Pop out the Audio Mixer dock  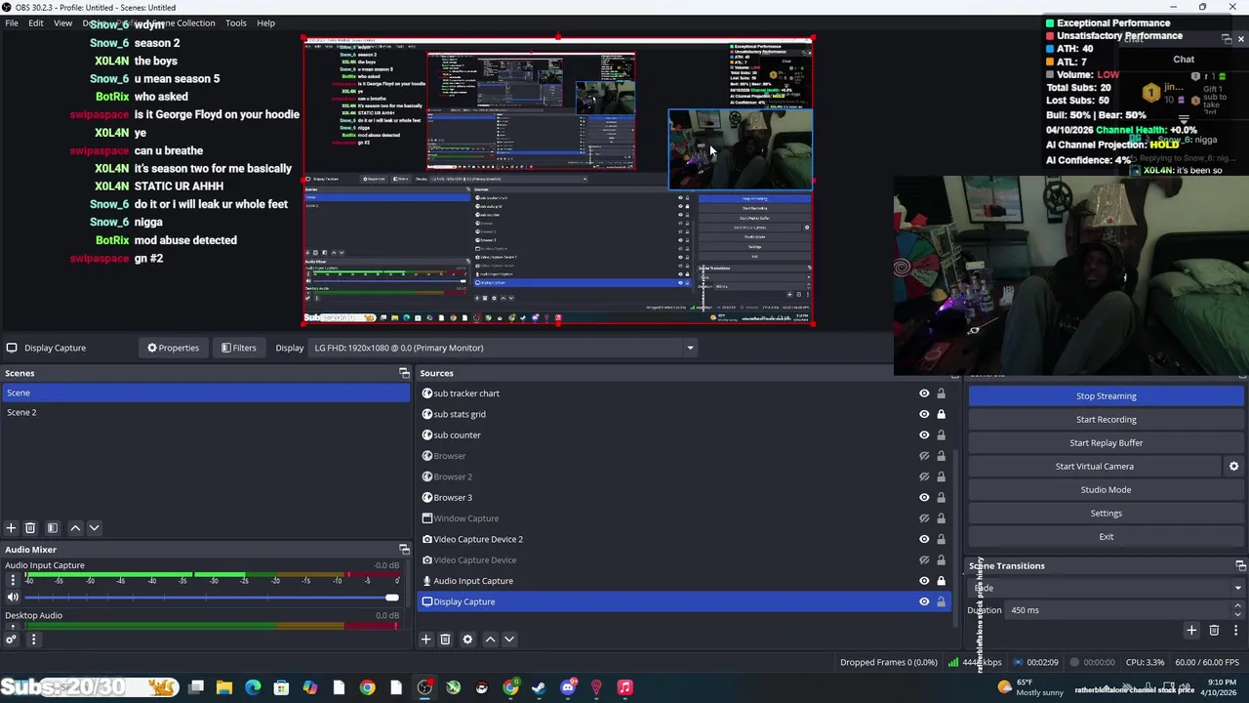(x=404, y=550)
